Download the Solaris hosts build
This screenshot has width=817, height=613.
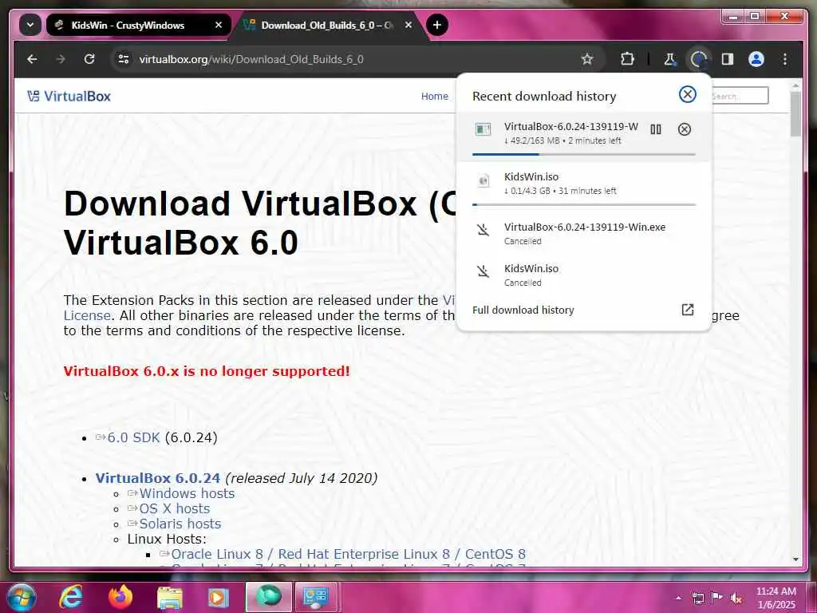coord(180,524)
